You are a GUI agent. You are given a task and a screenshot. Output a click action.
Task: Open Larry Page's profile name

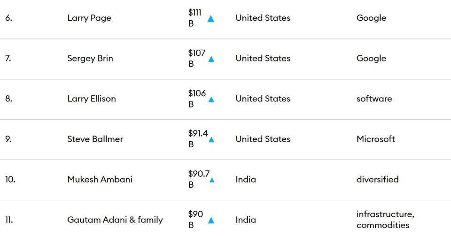click(x=89, y=18)
